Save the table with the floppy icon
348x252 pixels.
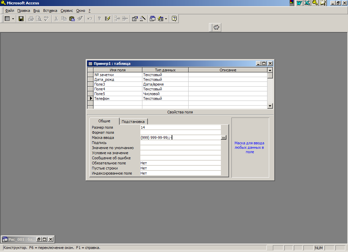coord(21,19)
